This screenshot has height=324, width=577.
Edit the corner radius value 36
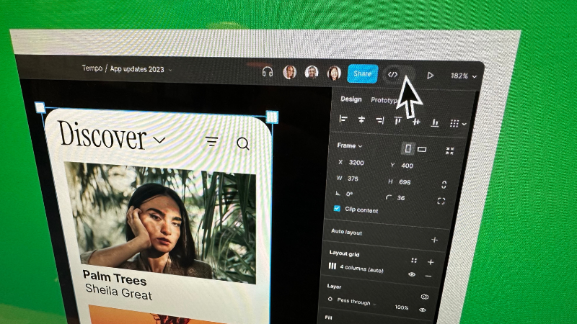tap(401, 197)
